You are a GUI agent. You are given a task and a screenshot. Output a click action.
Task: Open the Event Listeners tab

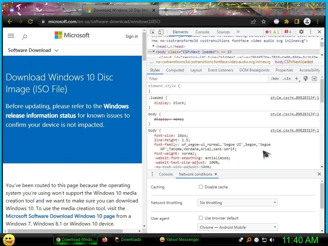pyautogui.click(x=220, y=70)
